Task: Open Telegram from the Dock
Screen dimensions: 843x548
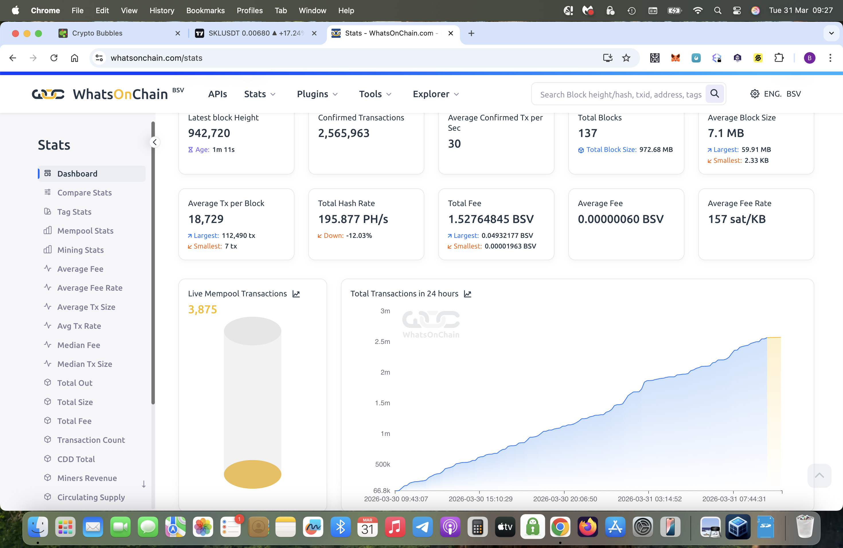Action: coord(423,527)
